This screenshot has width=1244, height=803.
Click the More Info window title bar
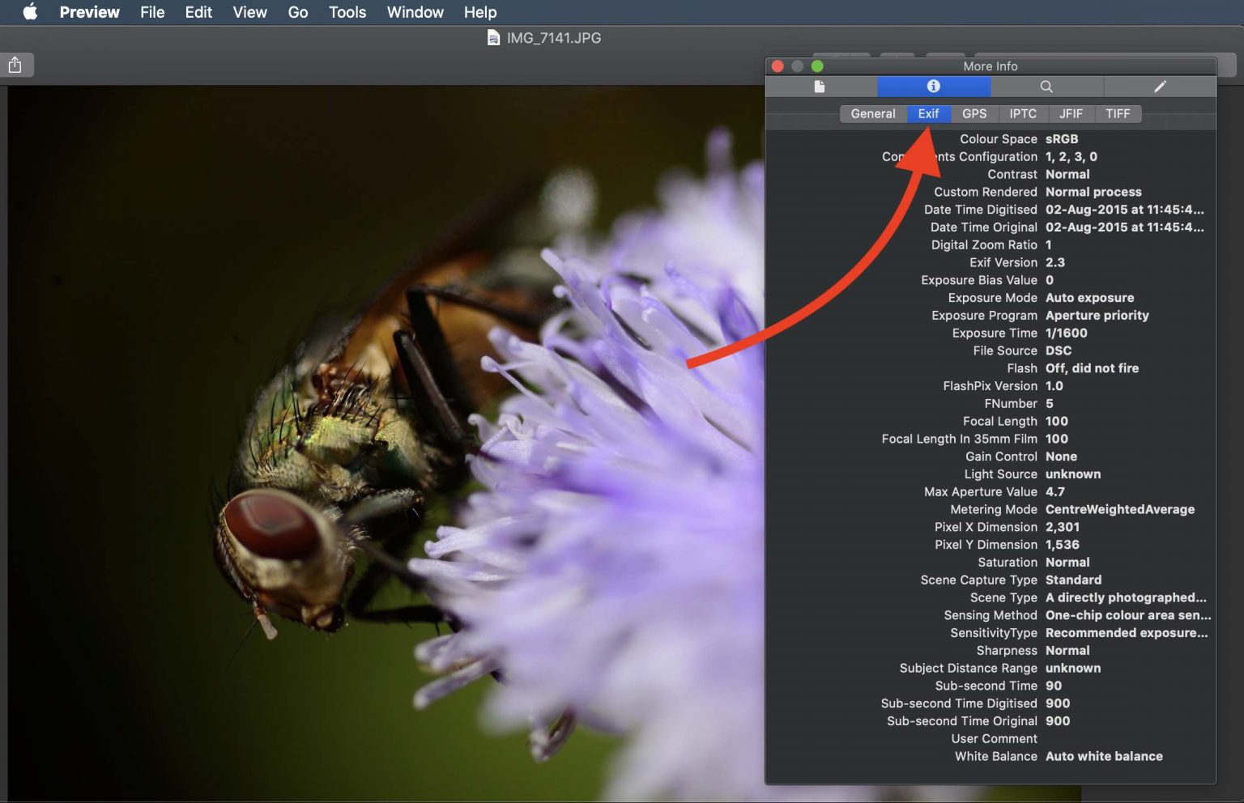(990, 66)
